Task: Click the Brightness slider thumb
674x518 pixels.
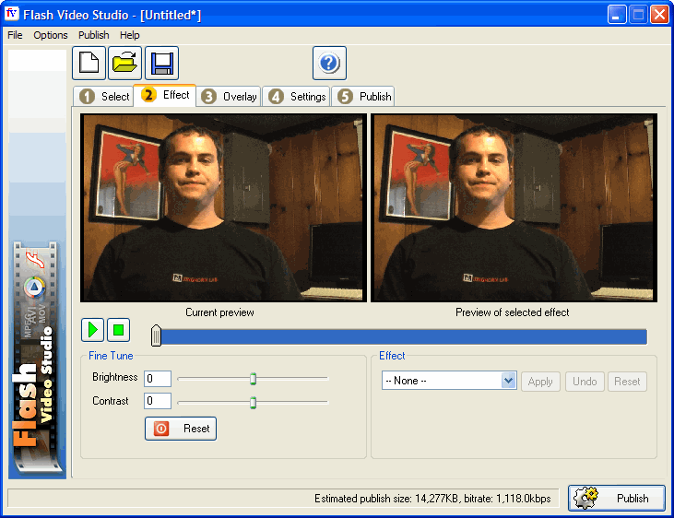Action: pos(254,379)
